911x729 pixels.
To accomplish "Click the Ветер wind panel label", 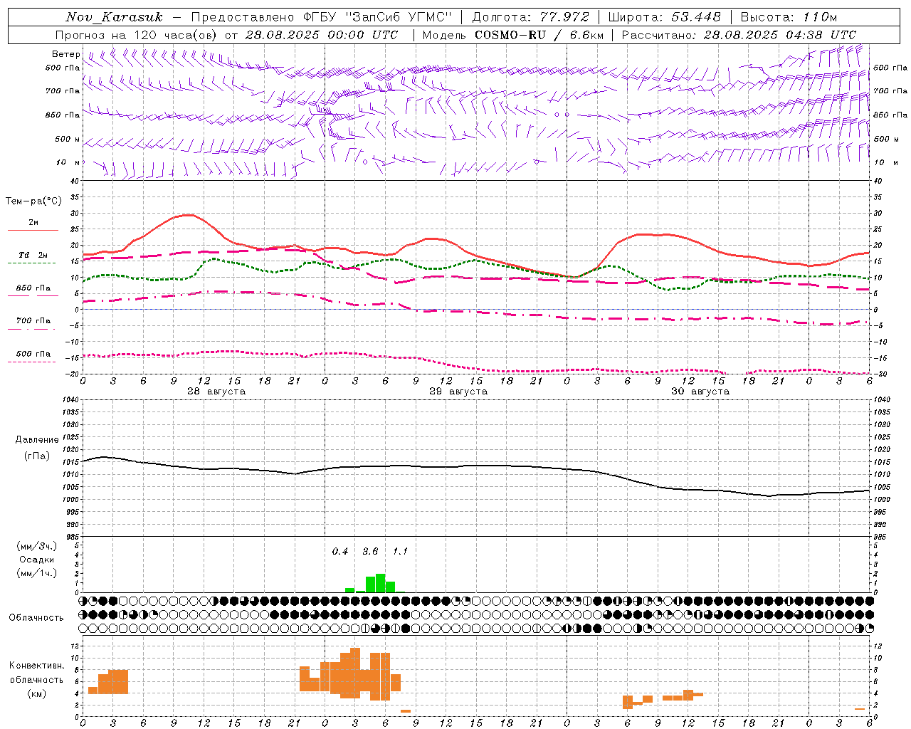I will point(65,54).
